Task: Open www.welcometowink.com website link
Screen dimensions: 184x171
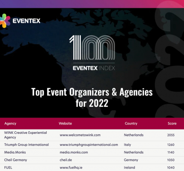Action: click(x=80, y=135)
